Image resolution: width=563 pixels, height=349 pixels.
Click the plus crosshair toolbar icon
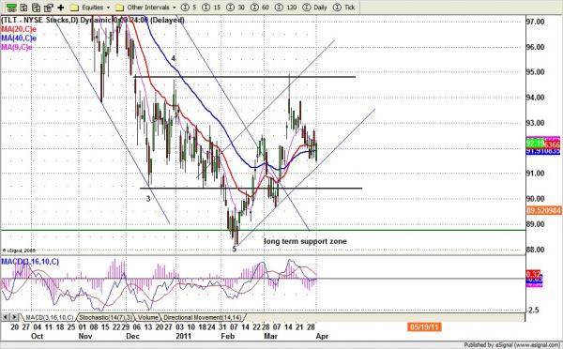click(x=61, y=8)
